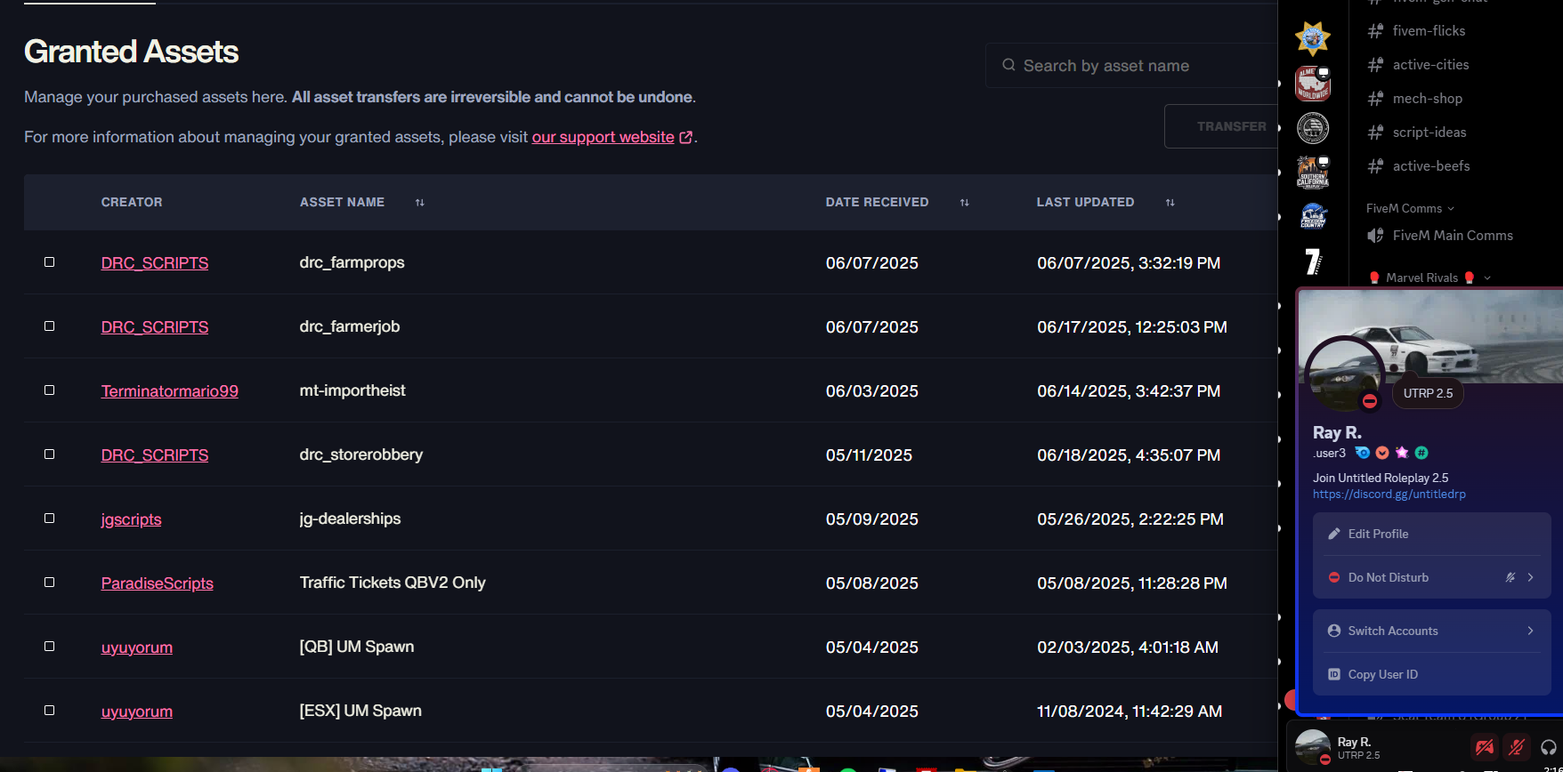Check the [ESX] UM Spawn row checkbox

pyautogui.click(x=50, y=711)
